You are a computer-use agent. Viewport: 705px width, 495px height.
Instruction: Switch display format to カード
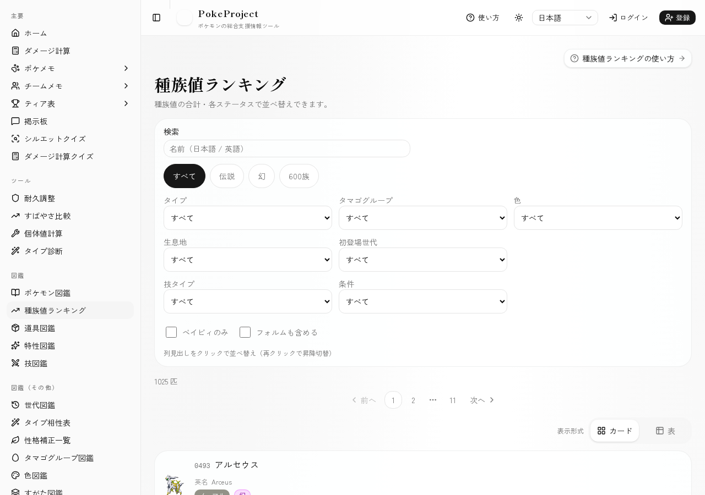615,431
